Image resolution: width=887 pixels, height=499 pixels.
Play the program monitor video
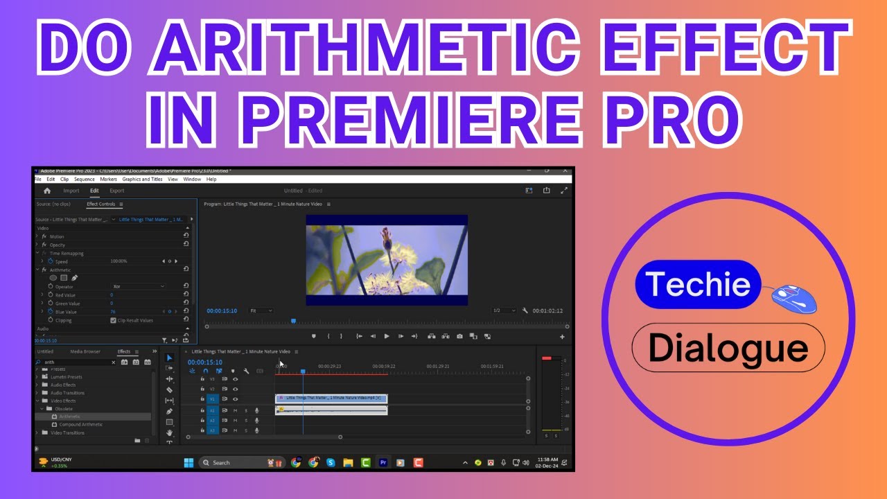pyautogui.click(x=387, y=336)
